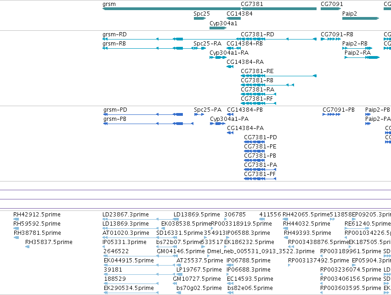Screen dimensions: 391x295
Task: Click the CG7381-PB protein label
Action: coord(260,156)
